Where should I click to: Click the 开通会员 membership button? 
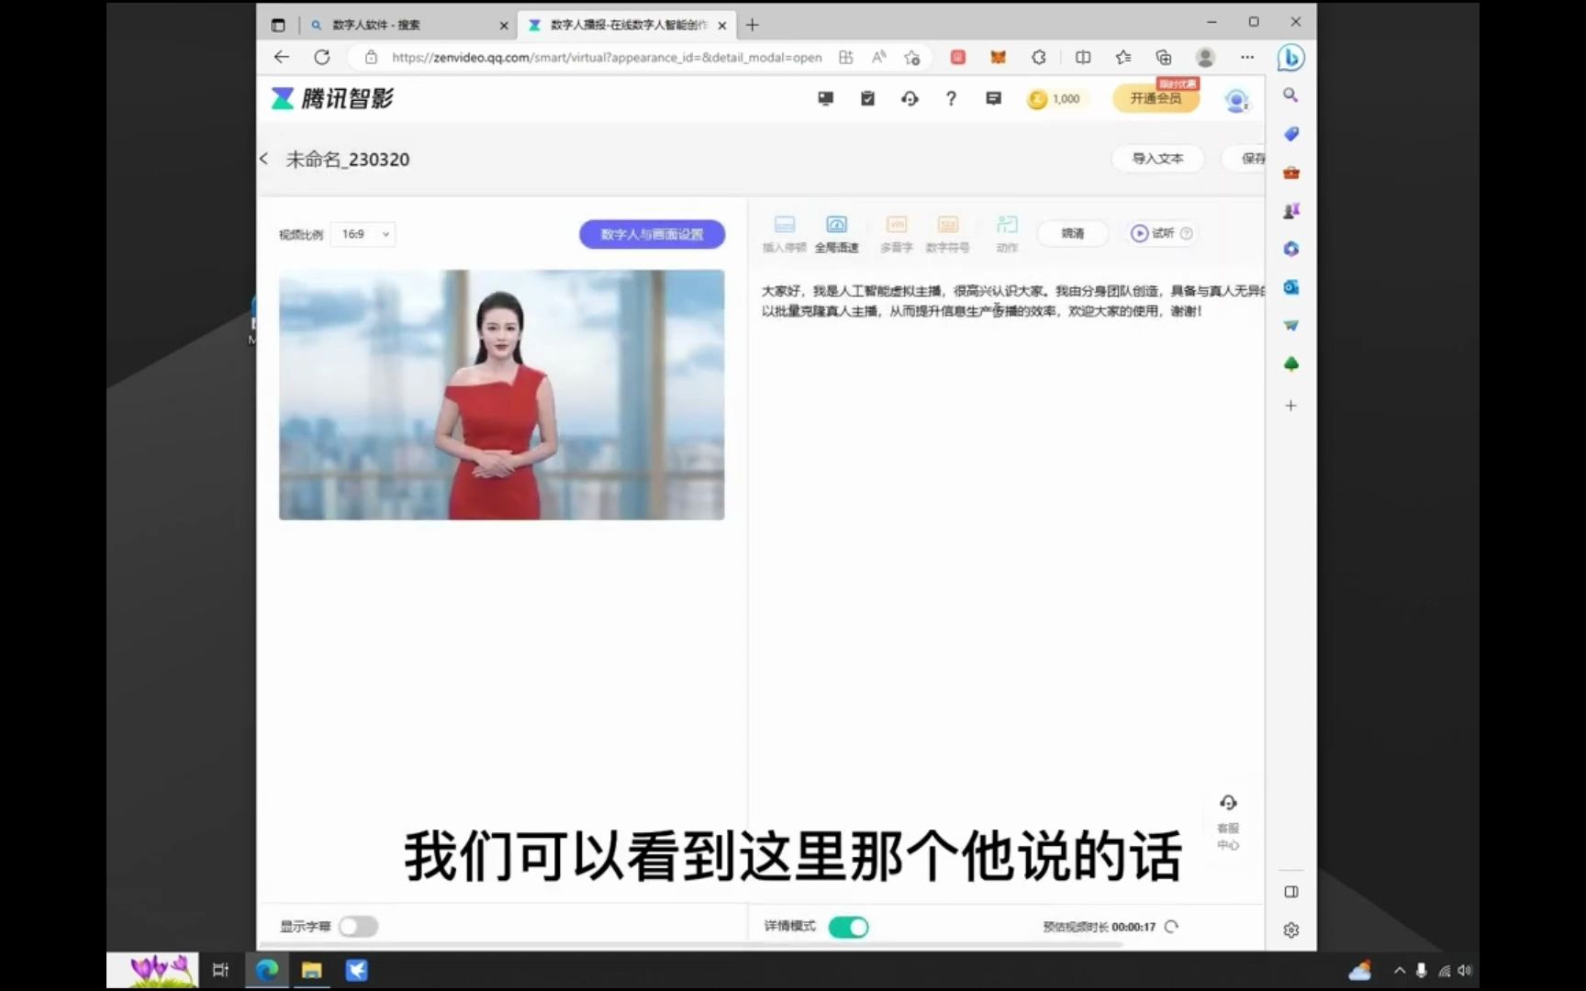(1156, 98)
